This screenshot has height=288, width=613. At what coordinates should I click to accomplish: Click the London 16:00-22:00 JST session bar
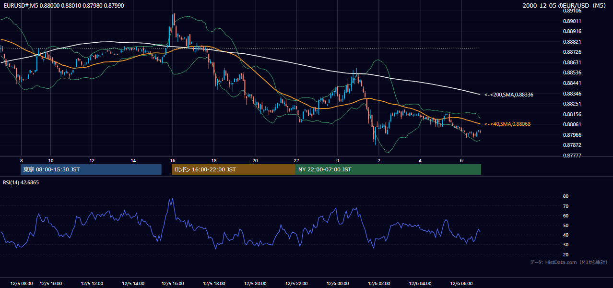234,169
